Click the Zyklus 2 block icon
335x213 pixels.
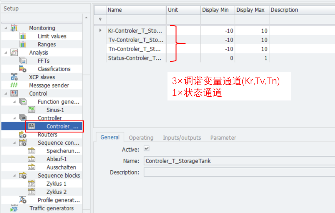coord(31,192)
